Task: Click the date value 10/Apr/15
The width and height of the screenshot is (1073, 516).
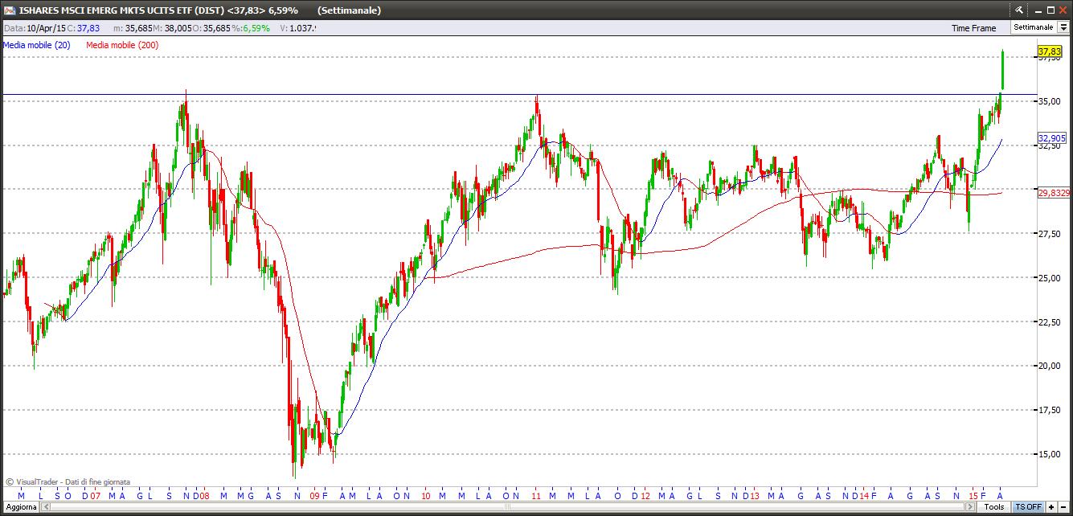Action: click(x=45, y=28)
